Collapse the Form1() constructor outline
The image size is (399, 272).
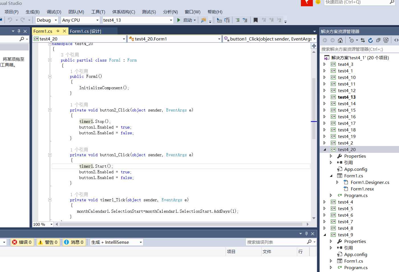tap(50, 76)
